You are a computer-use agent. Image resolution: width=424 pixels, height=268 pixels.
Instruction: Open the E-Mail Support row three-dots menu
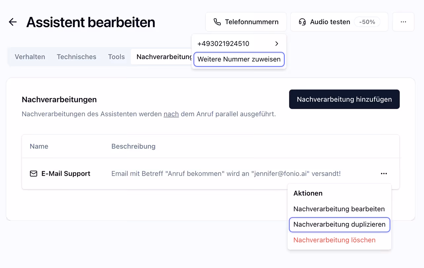click(384, 173)
